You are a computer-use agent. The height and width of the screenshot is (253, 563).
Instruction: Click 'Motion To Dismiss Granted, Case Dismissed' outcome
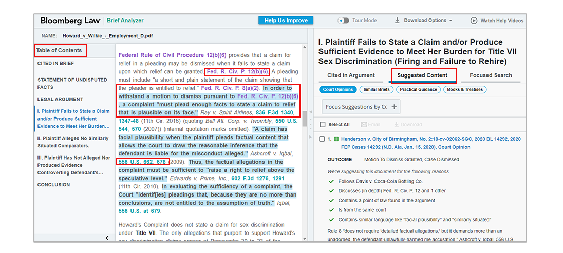coord(411,159)
